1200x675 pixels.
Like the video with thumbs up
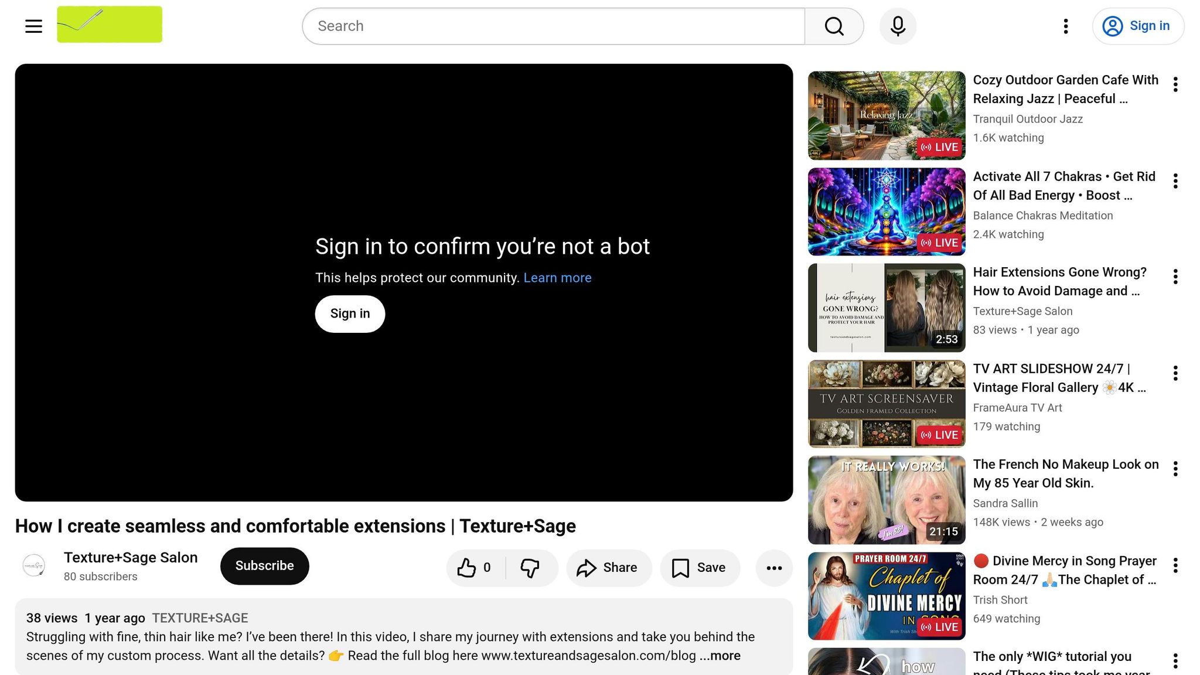click(x=475, y=568)
